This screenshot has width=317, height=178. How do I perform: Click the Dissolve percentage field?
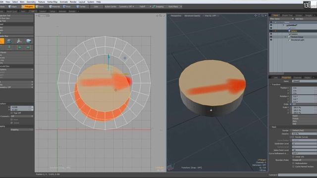point(305,134)
